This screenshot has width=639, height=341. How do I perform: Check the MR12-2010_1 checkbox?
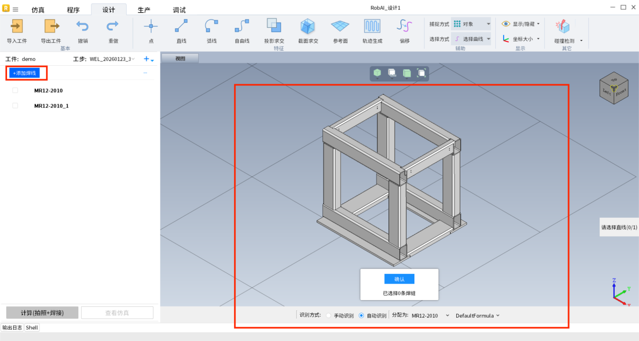pyautogui.click(x=15, y=106)
